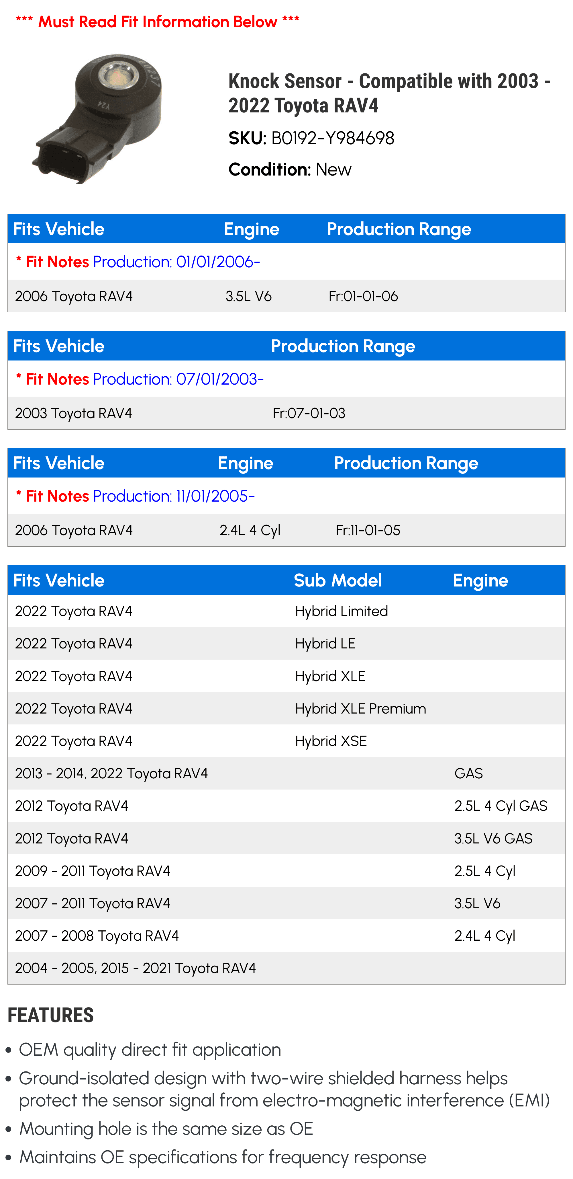Open Fit Notes Production: 11/01/2005- link
This screenshot has width=573, height=1179.
135,496
